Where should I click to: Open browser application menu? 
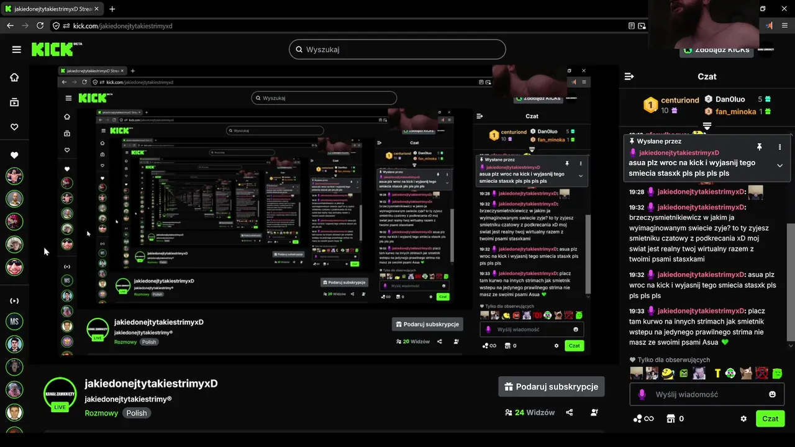[x=786, y=26]
